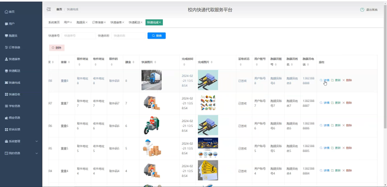Sort by the 快递图片 column
This screenshot has height=187, width=387.
coord(155,63)
